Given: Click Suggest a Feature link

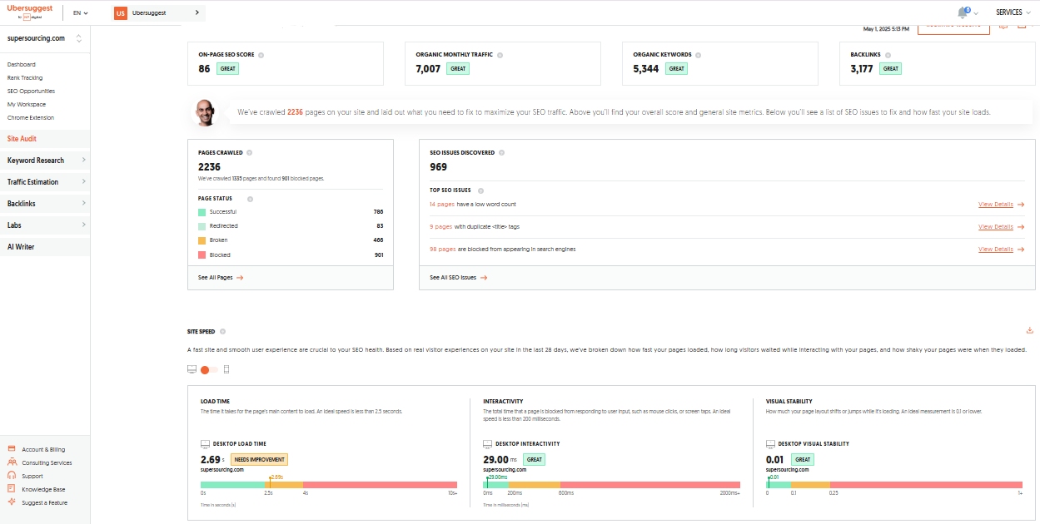Looking at the screenshot, I should pyautogui.click(x=45, y=502).
